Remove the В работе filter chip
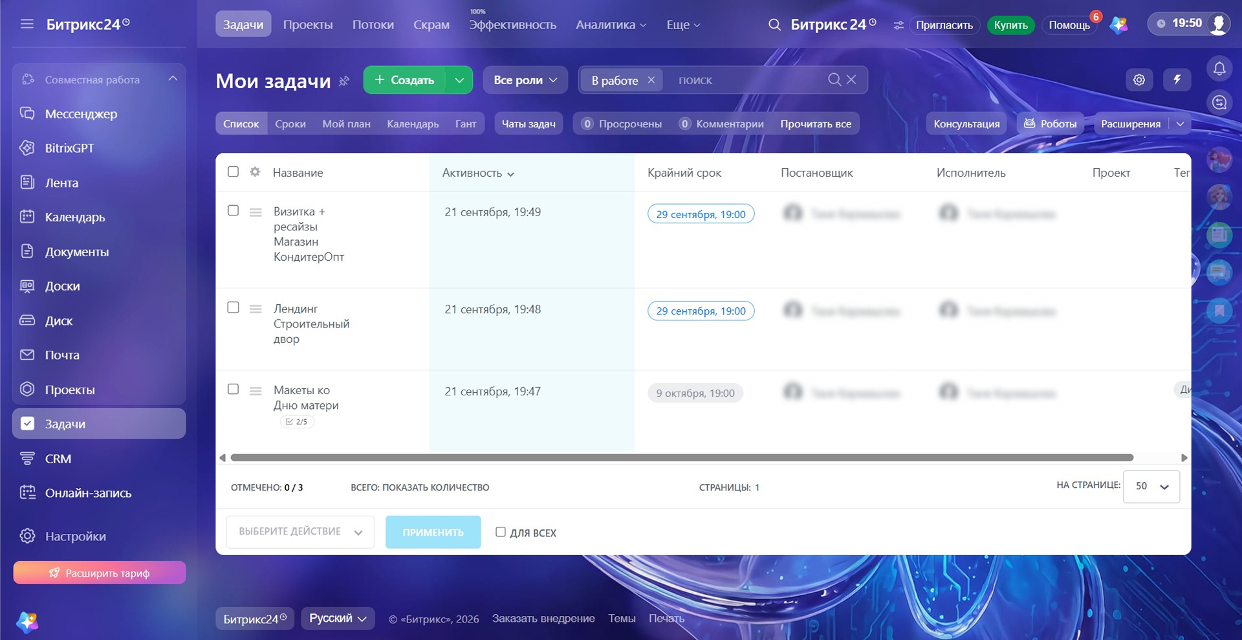 pyautogui.click(x=651, y=80)
